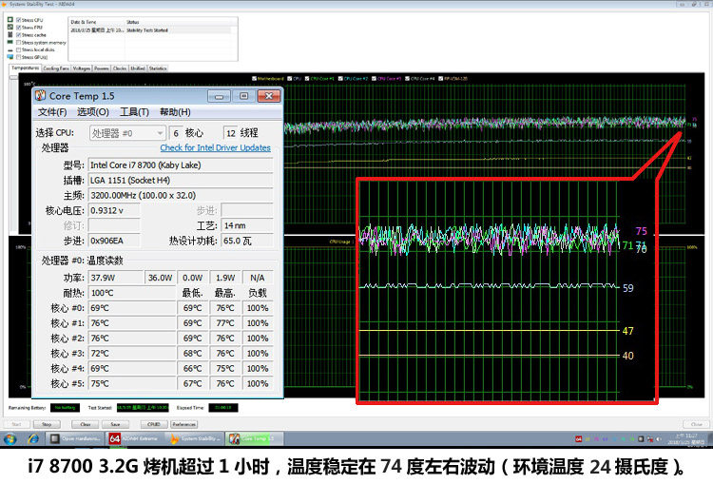Click the Stress CPU chip icon

point(10,20)
